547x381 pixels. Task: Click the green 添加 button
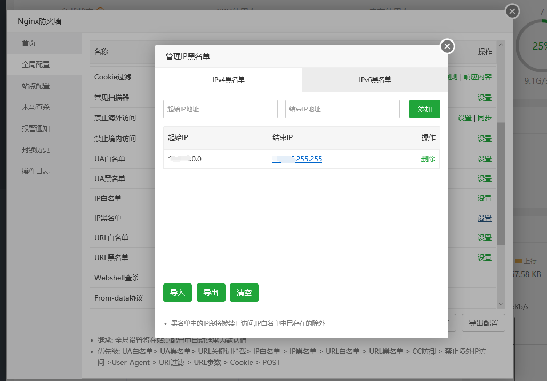pyautogui.click(x=424, y=109)
